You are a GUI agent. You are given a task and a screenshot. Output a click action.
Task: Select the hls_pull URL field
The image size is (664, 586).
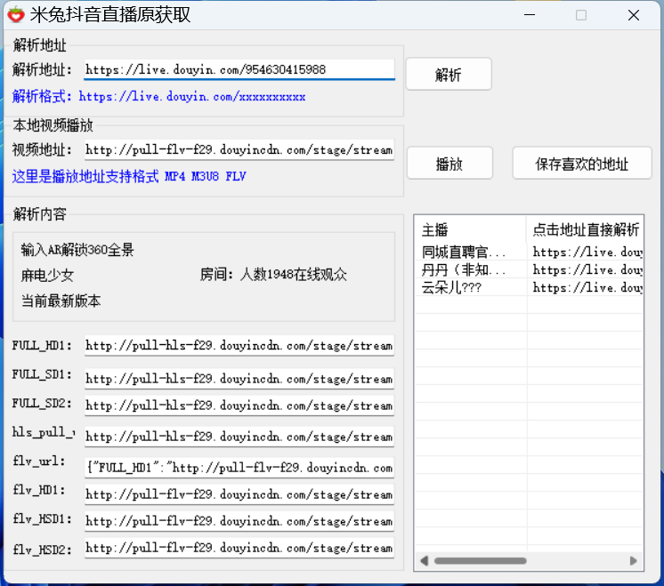(x=239, y=437)
